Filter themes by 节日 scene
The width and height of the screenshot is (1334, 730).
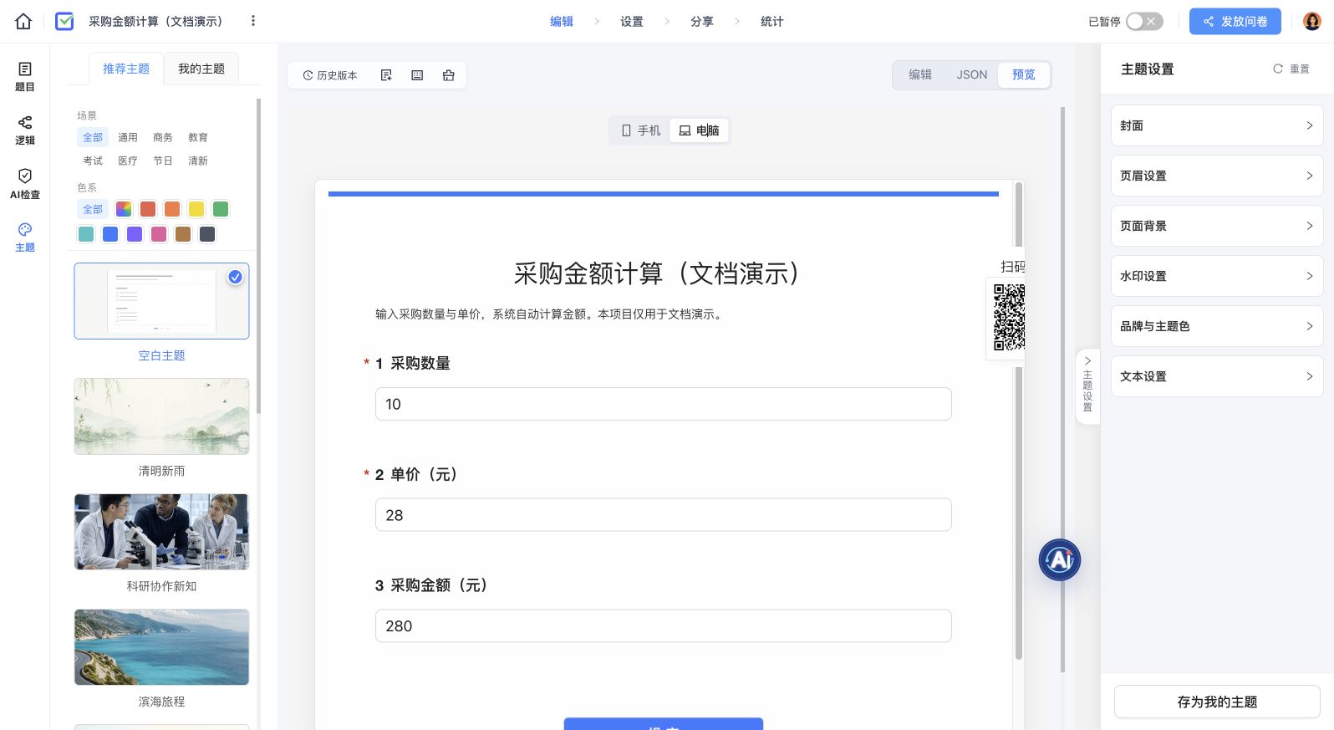(163, 161)
